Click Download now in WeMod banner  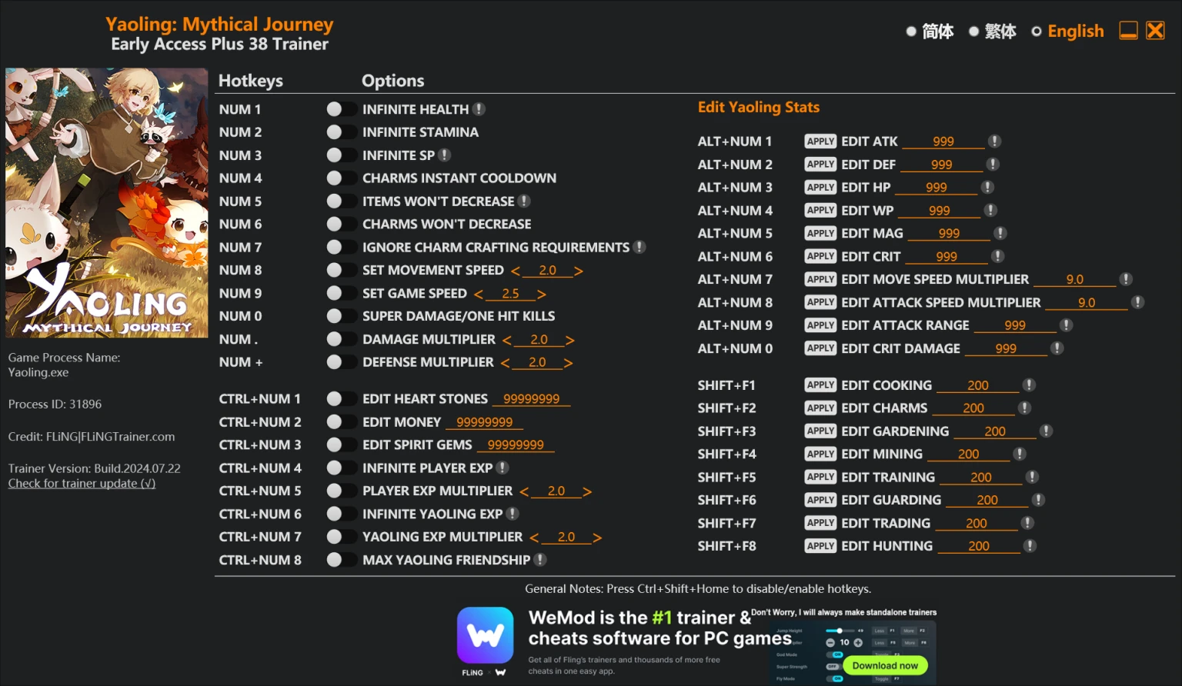coord(885,665)
